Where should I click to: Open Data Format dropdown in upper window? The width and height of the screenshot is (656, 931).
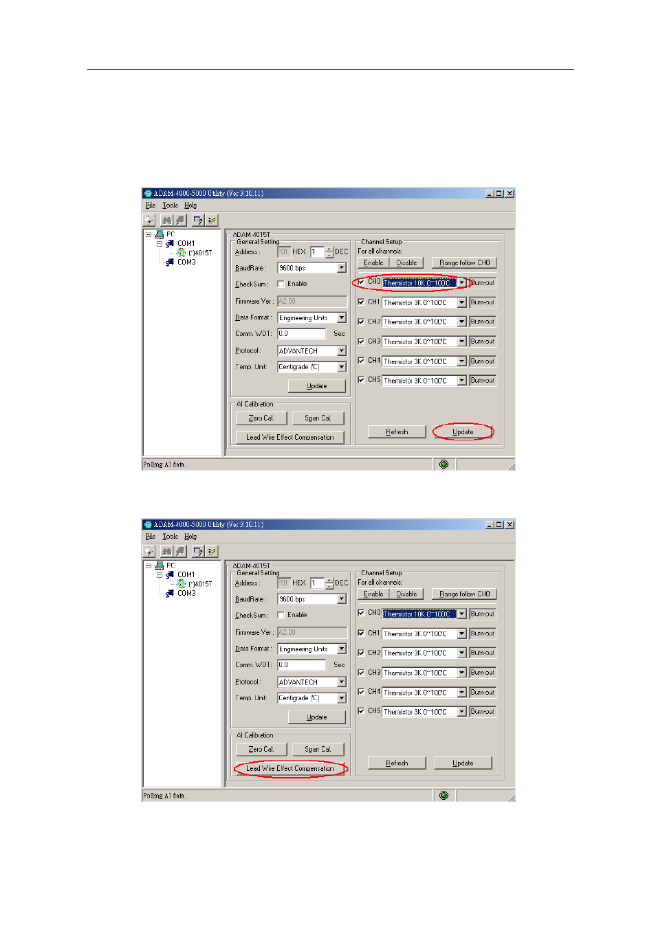[x=342, y=317]
